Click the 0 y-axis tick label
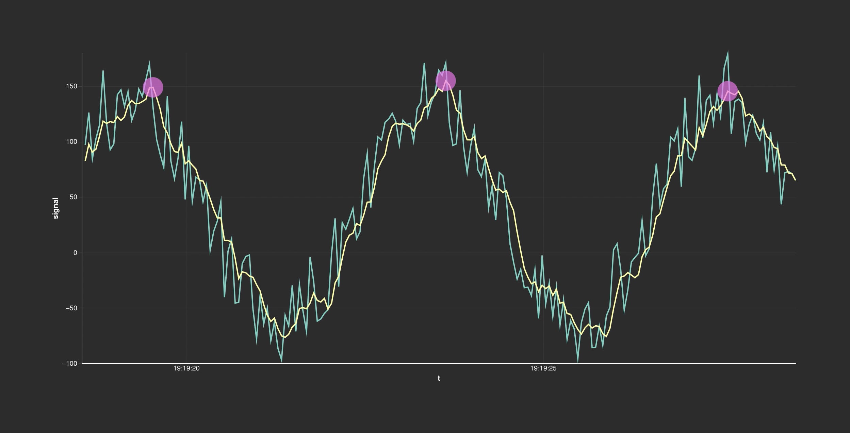The height and width of the screenshot is (433, 850). (76, 253)
